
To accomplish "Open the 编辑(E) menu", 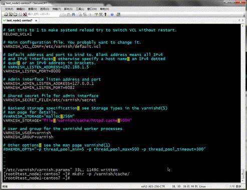I will [x=21, y=9].
